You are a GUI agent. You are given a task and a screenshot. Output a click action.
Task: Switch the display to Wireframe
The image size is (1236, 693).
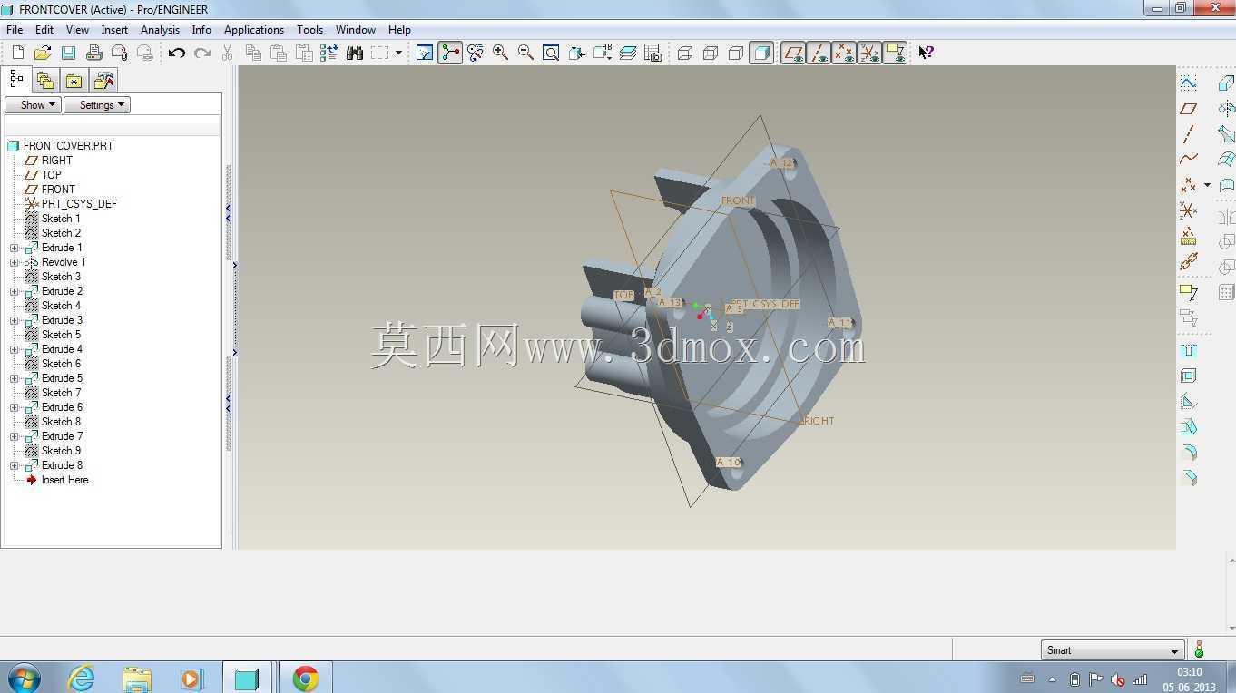pos(685,53)
